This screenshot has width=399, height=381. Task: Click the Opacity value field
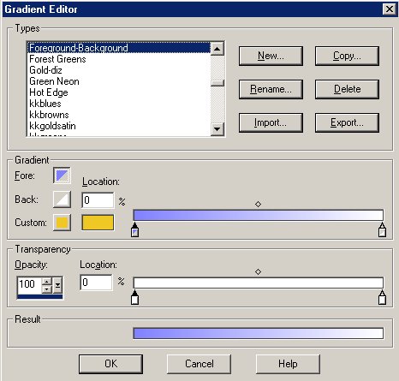[x=30, y=284]
